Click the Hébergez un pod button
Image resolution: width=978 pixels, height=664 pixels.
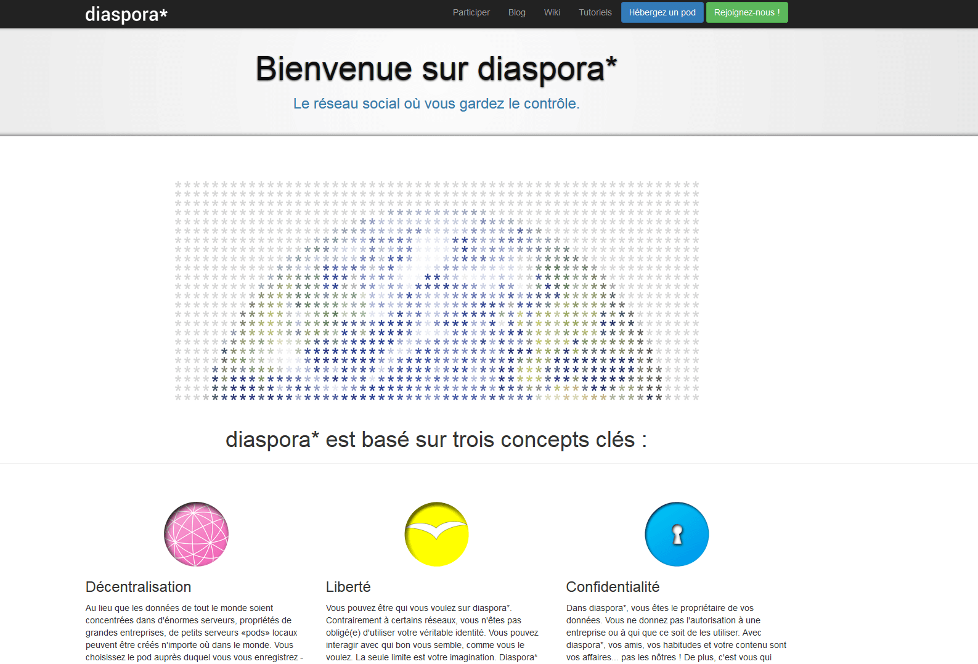point(662,12)
